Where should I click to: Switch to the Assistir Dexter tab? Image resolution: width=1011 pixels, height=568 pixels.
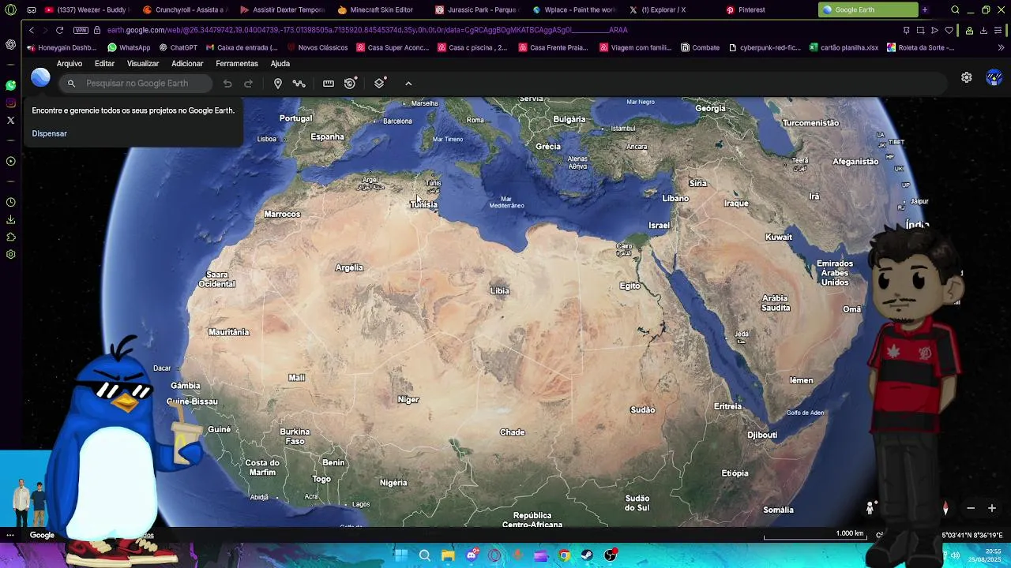point(282,9)
